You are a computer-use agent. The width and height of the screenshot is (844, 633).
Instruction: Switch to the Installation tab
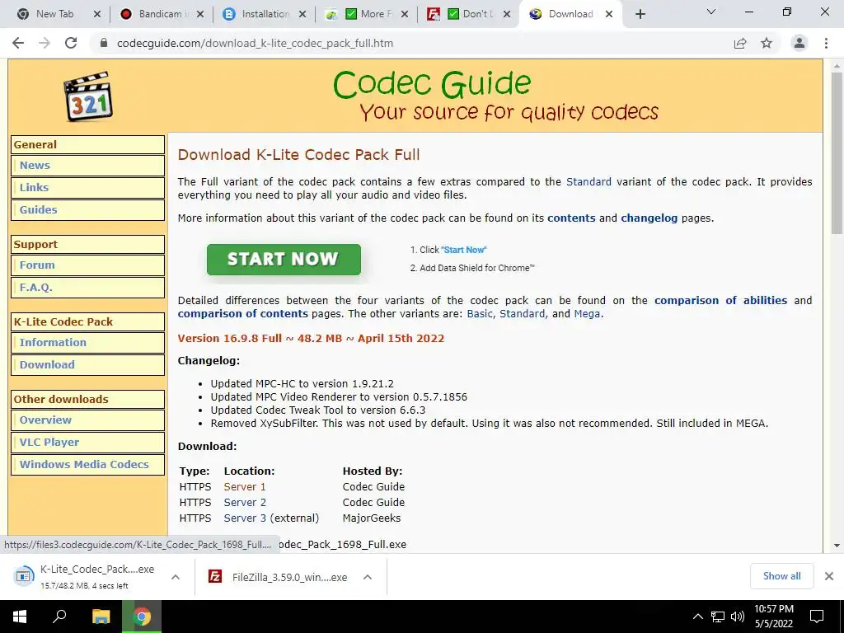(x=264, y=14)
